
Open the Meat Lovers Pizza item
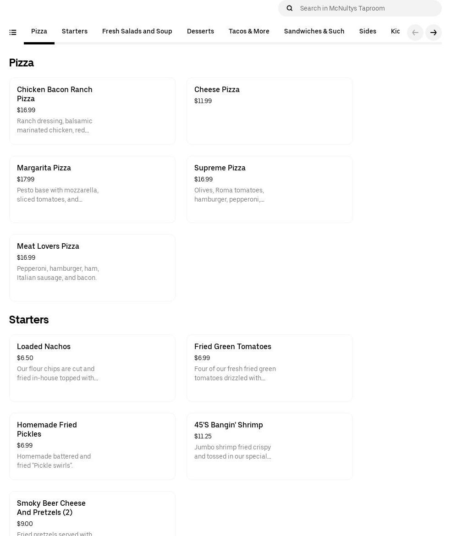(x=92, y=268)
